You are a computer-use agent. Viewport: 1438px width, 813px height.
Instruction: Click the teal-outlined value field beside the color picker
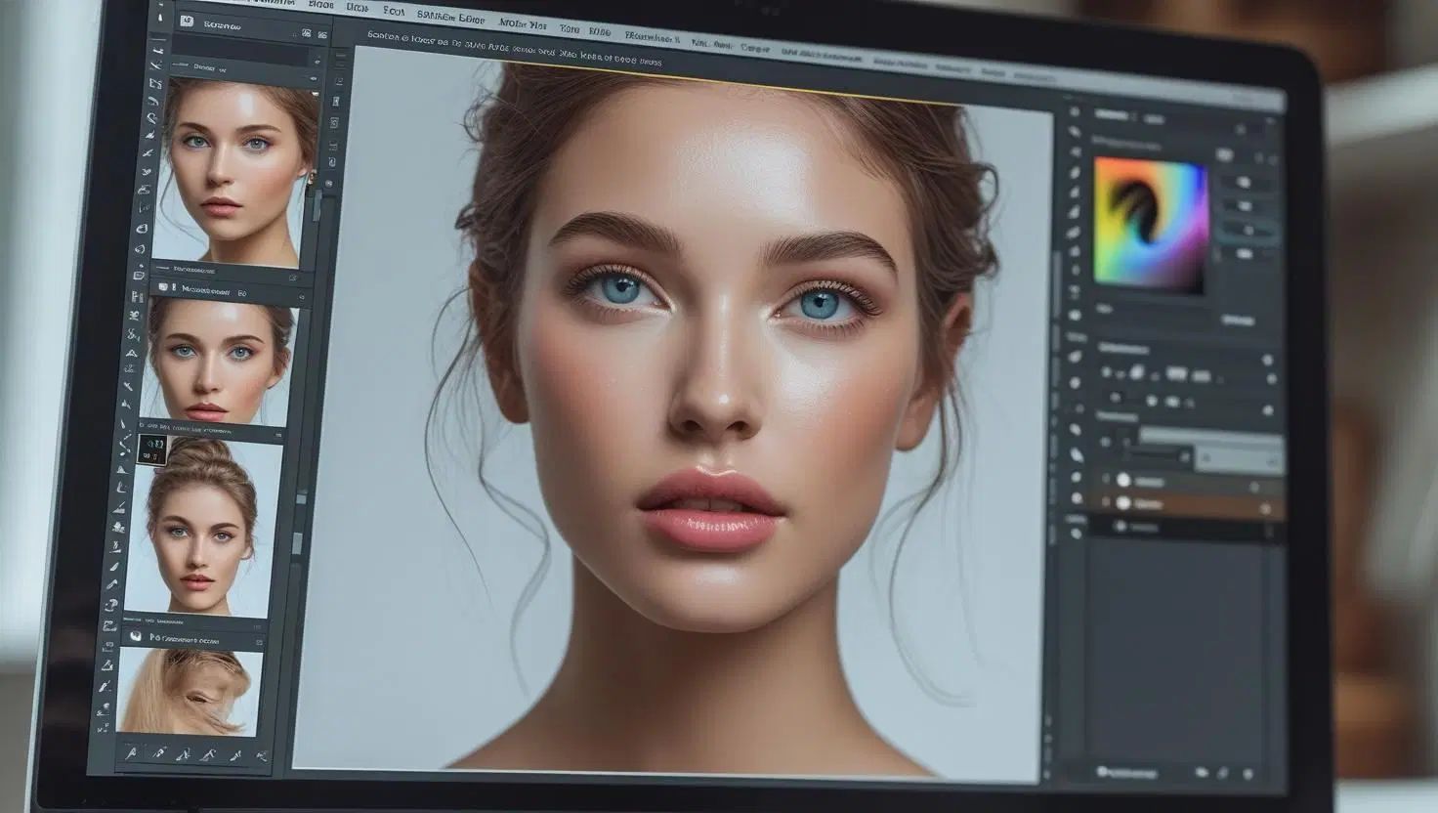[x=1247, y=231]
